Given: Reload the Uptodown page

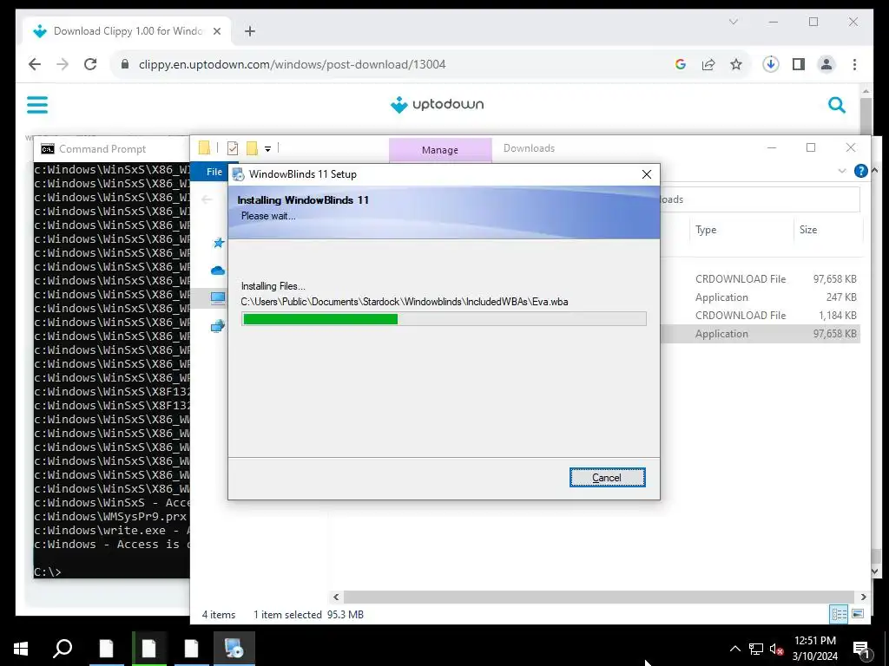Looking at the screenshot, I should (x=90, y=64).
